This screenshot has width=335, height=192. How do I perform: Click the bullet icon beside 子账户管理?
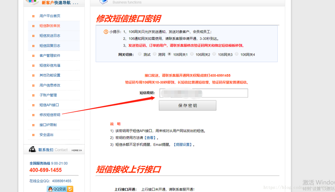pos(33,95)
